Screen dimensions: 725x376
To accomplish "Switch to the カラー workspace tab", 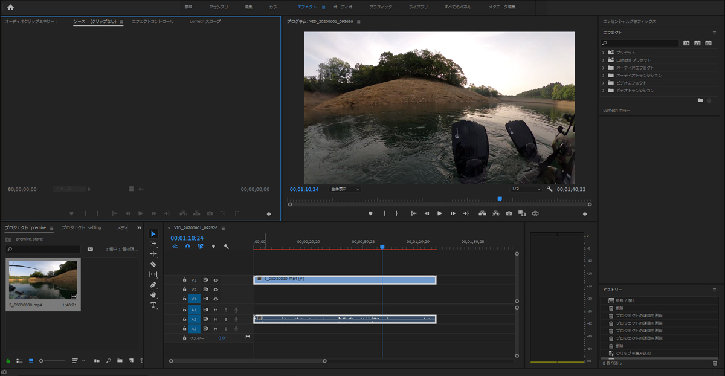I will (x=275, y=7).
